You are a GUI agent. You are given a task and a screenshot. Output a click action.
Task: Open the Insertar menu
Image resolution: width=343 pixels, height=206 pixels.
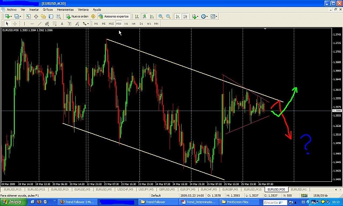click(34, 10)
